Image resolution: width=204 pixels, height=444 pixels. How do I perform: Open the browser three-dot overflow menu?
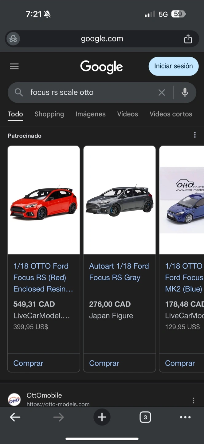click(x=185, y=417)
